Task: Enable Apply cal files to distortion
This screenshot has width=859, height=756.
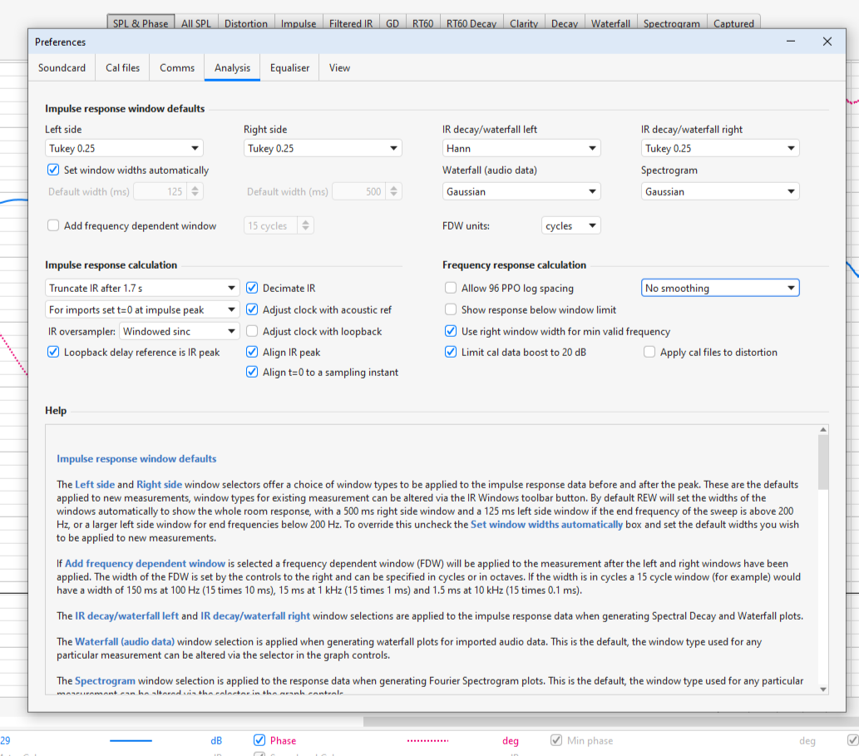Action: coord(649,352)
